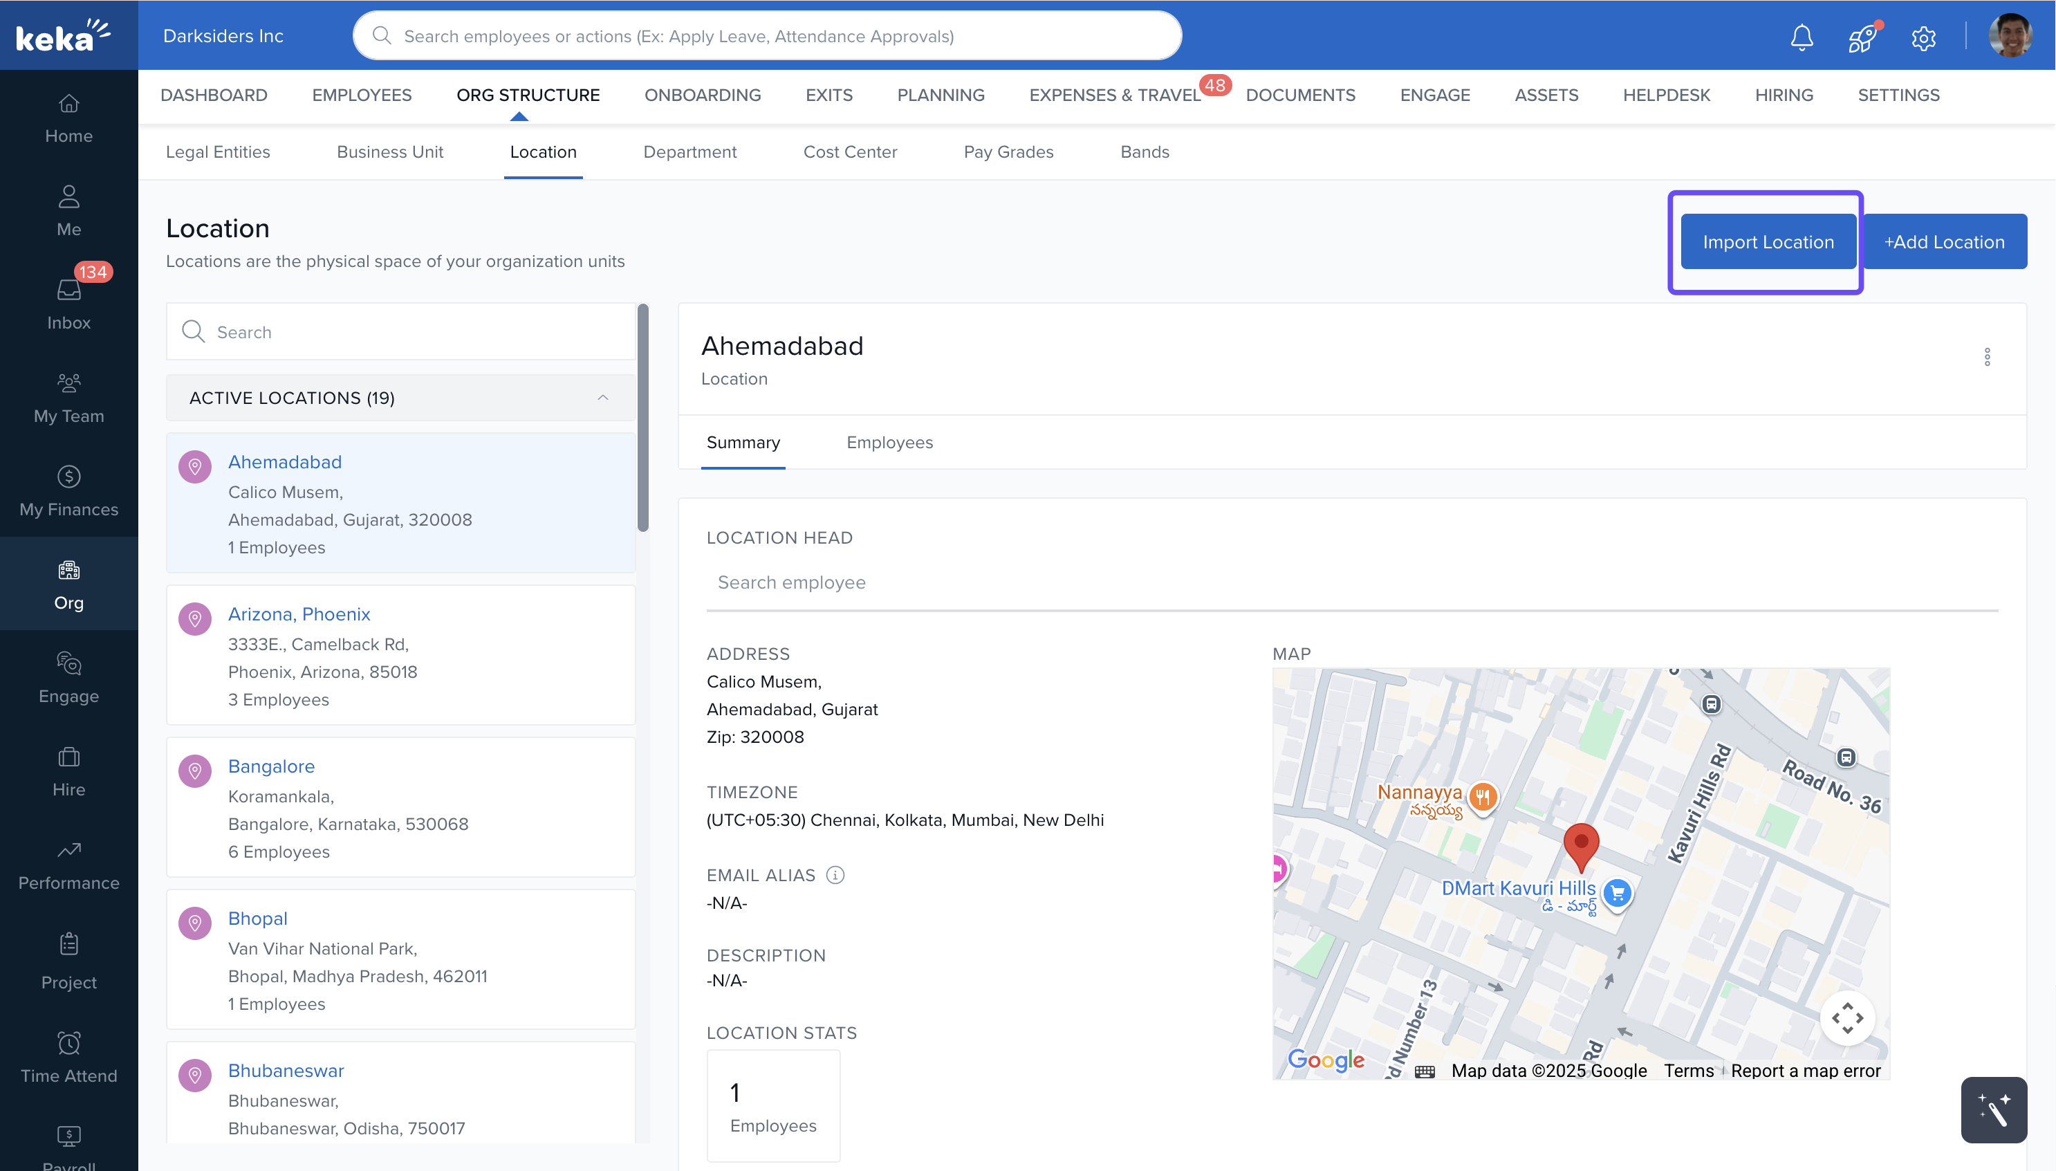Image resolution: width=2056 pixels, height=1171 pixels.
Task: Collapse the Active Locations list
Action: click(x=602, y=397)
